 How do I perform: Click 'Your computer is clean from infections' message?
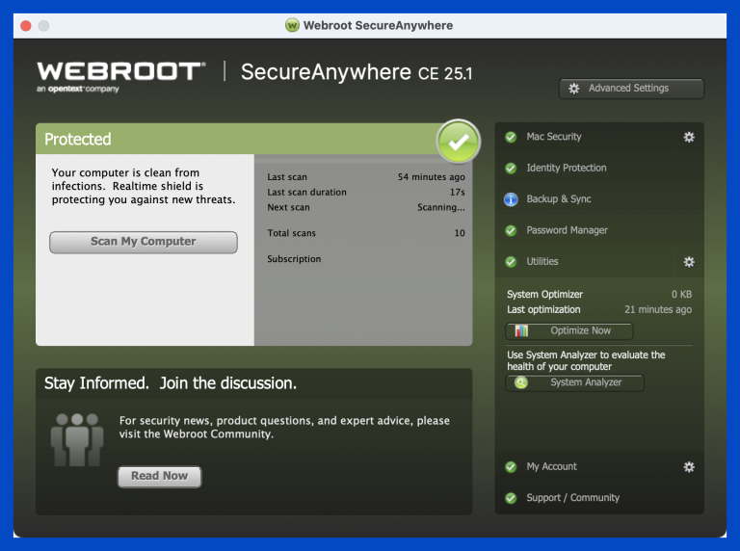(144, 186)
